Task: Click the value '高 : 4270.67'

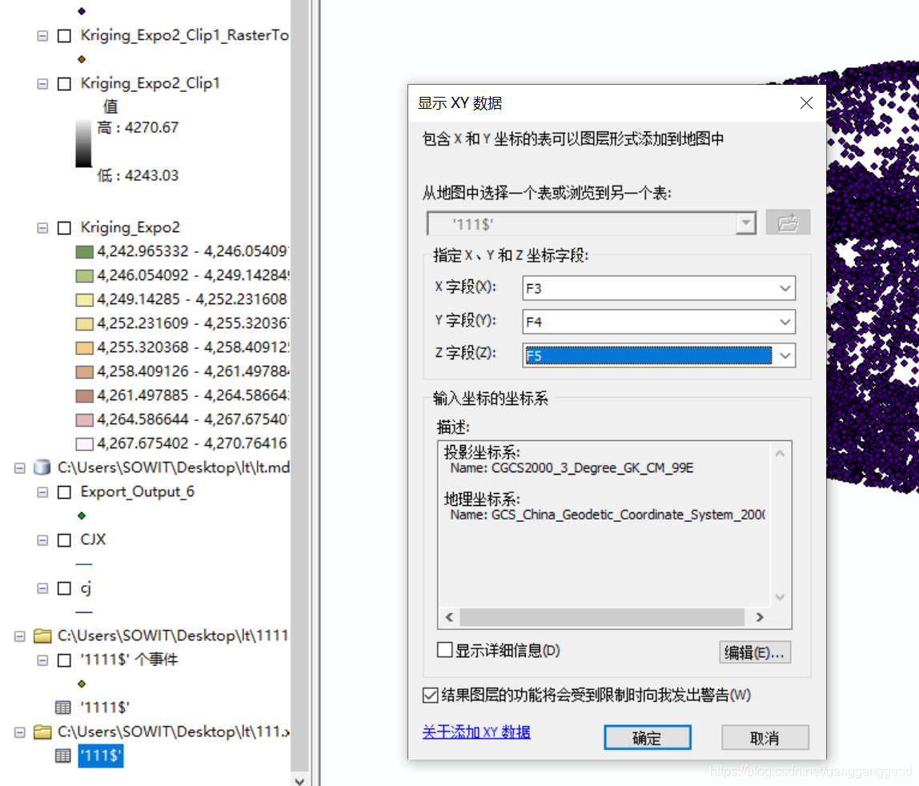Action: 138,127
